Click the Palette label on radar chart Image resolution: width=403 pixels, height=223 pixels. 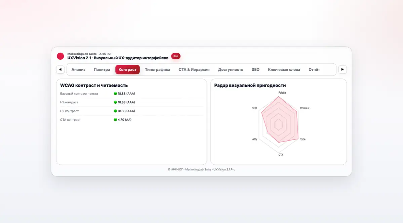(282, 93)
